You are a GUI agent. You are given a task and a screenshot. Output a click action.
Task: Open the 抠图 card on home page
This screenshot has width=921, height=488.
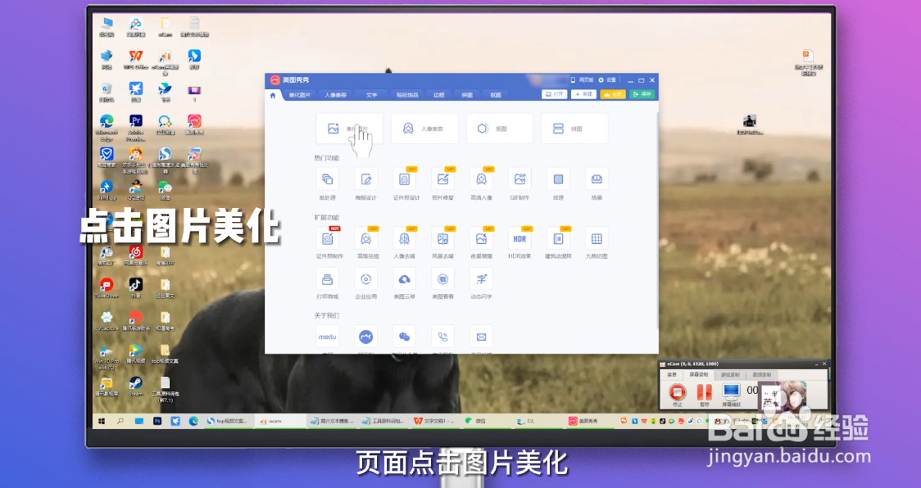499,129
